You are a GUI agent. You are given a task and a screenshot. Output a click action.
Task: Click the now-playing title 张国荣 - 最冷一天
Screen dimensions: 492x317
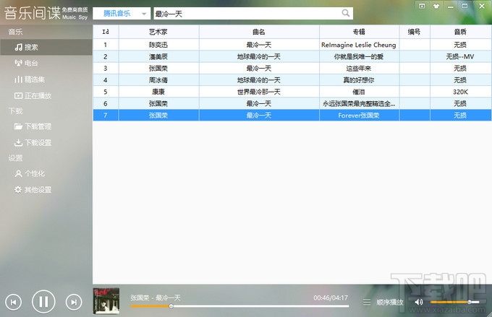coord(156,298)
